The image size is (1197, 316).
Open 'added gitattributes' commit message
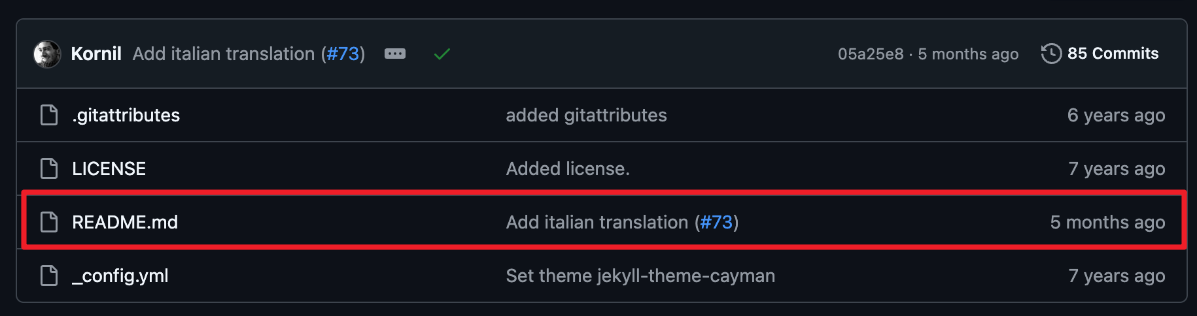586,115
